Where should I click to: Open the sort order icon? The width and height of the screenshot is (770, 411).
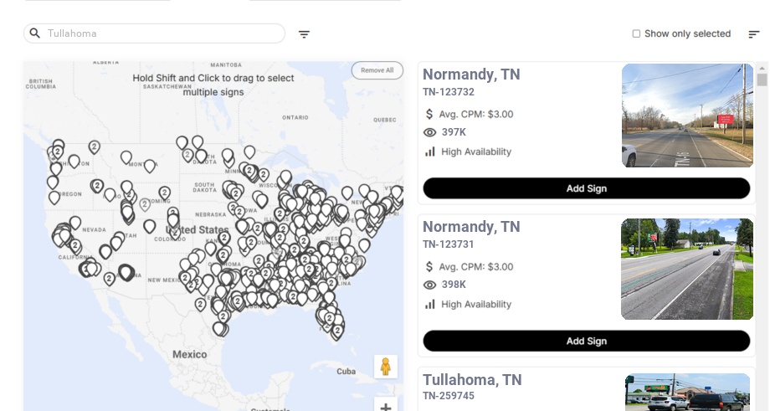(x=754, y=34)
